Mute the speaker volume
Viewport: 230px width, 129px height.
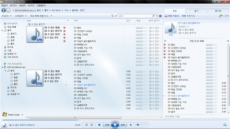pyautogui.click(x=131, y=125)
